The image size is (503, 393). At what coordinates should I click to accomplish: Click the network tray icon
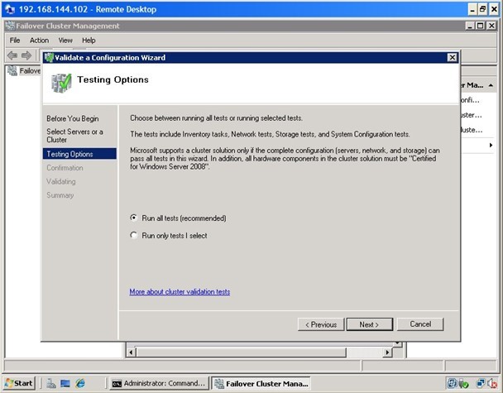point(481,383)
